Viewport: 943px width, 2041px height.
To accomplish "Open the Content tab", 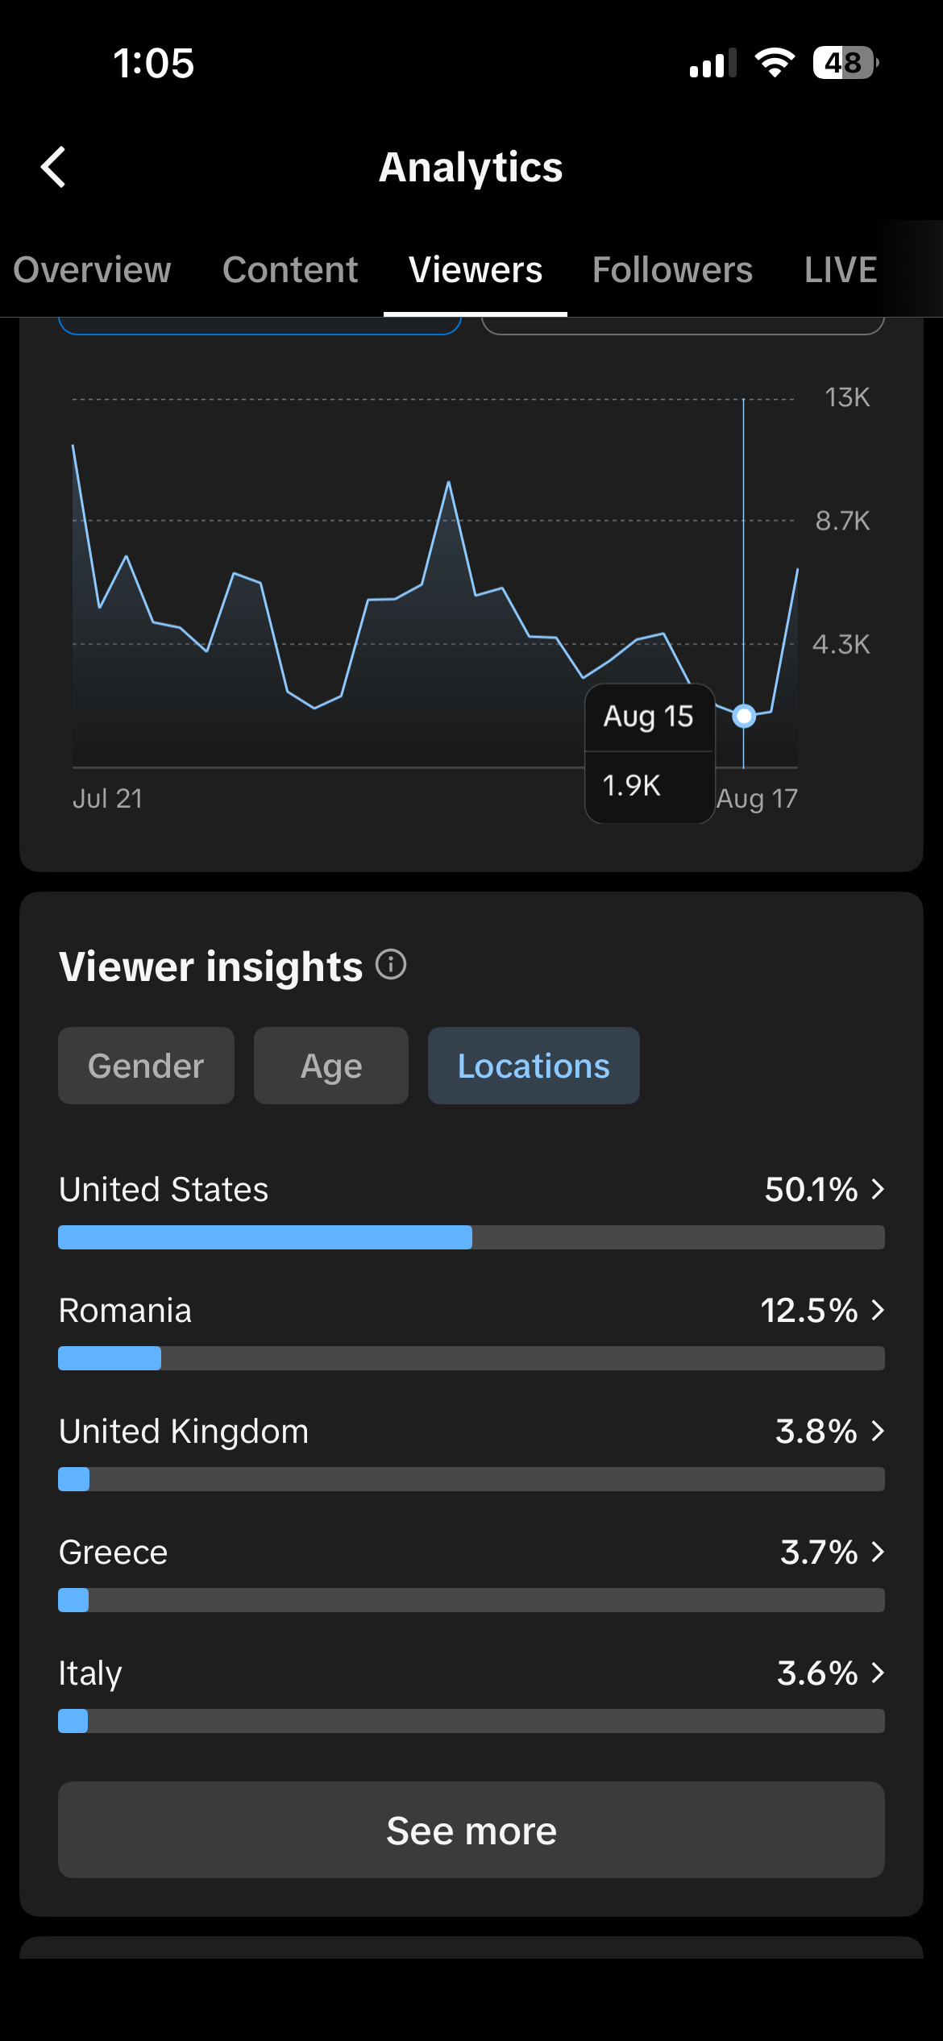I will click(x=290, y=270).
